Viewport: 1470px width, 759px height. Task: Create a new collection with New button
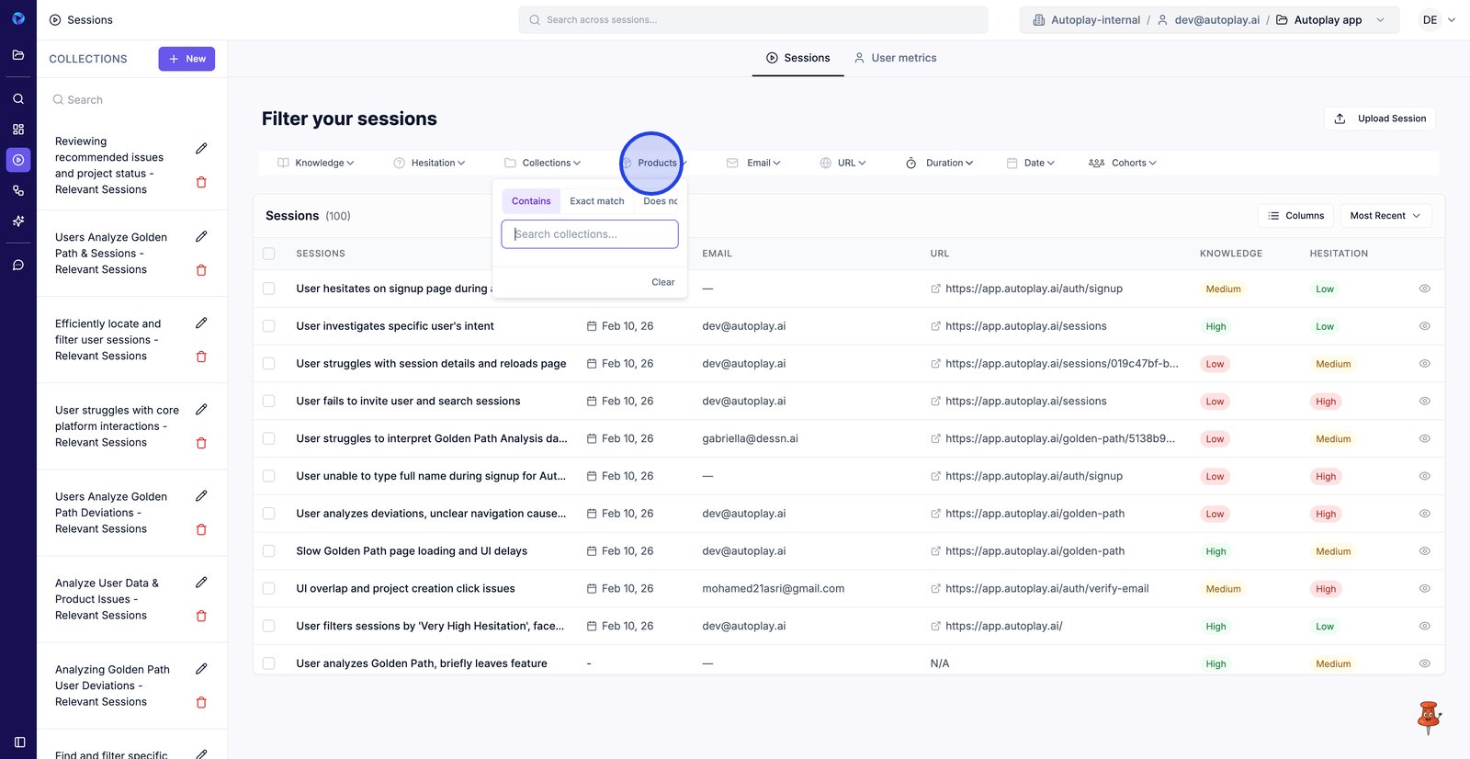tap(187, 59)
